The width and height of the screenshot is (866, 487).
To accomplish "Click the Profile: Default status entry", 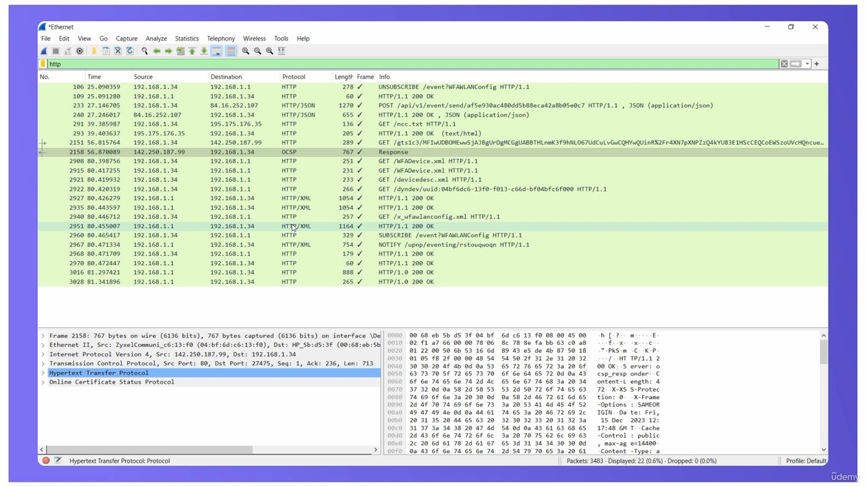I will tap(806, 461).
